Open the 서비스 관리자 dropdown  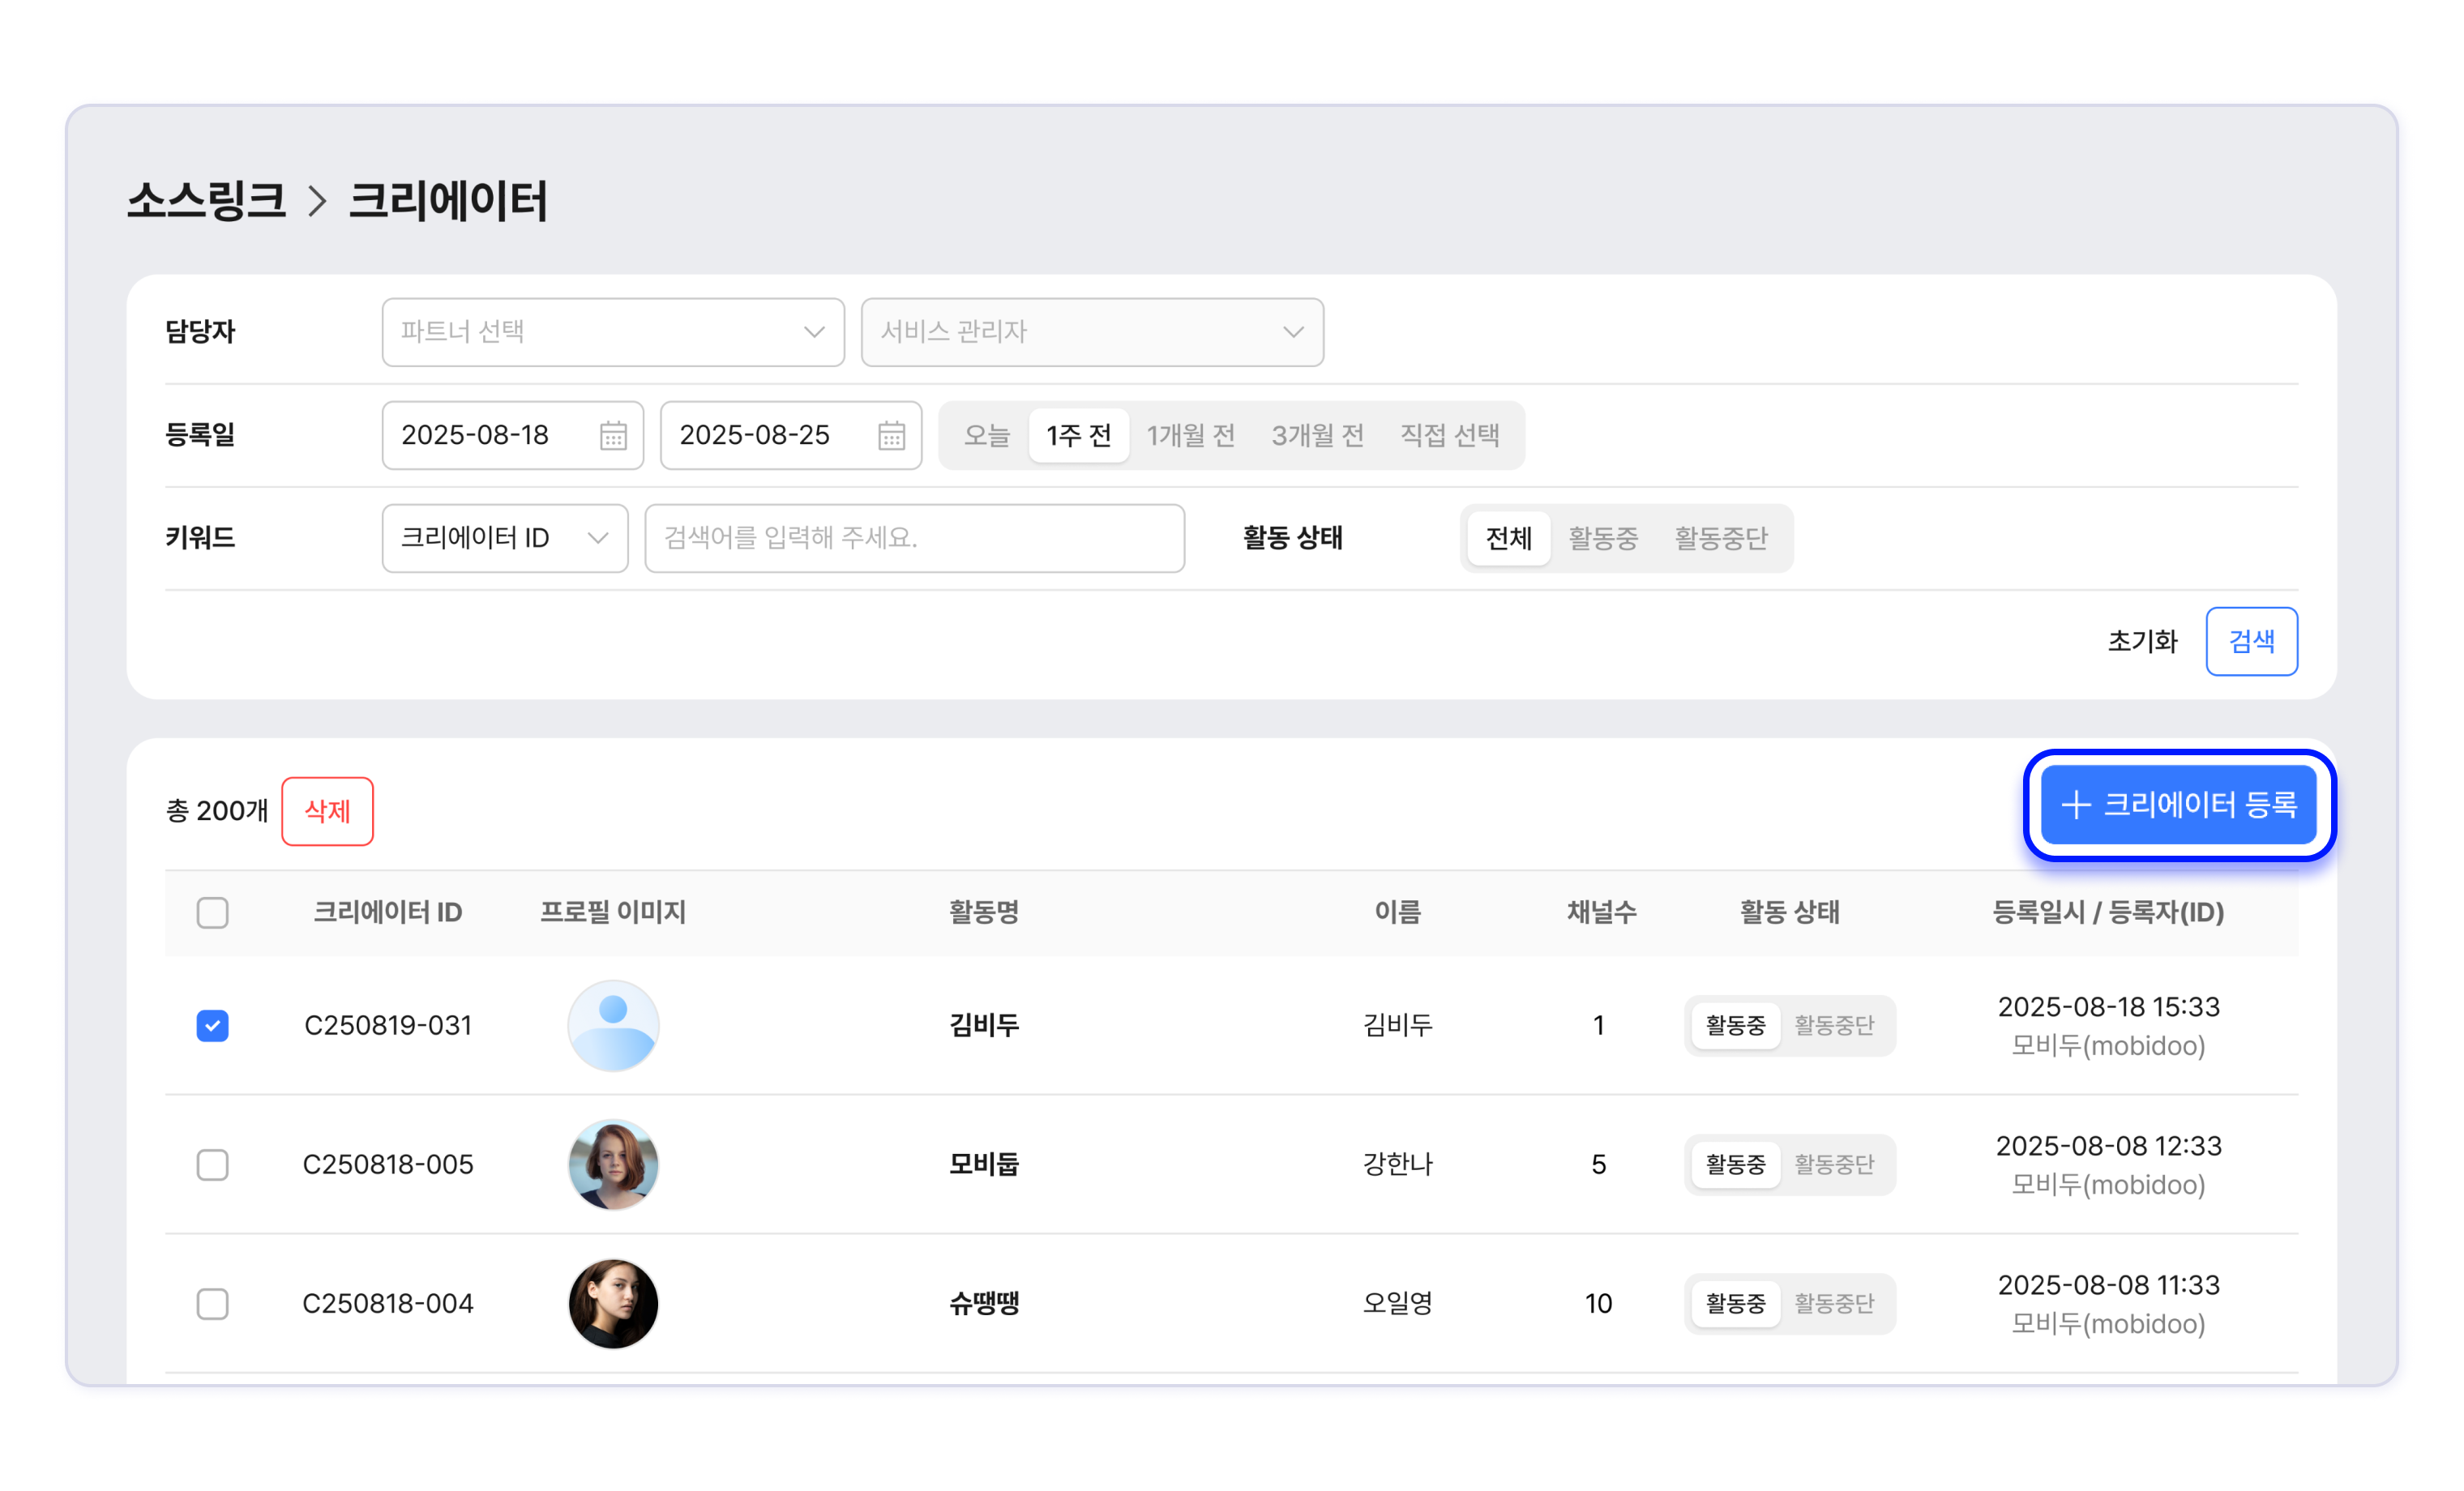1092,332
